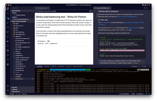The image size is (157, 102).
Task: Follow the usual Docker workflow for Shiny link
Action: click(134, 22)
